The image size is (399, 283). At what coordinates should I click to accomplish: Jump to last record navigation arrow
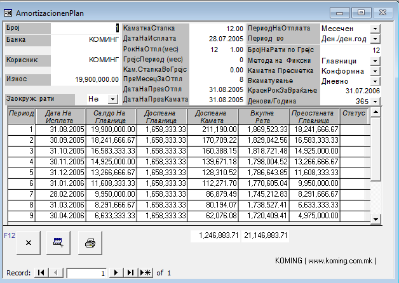pos(130,273)
